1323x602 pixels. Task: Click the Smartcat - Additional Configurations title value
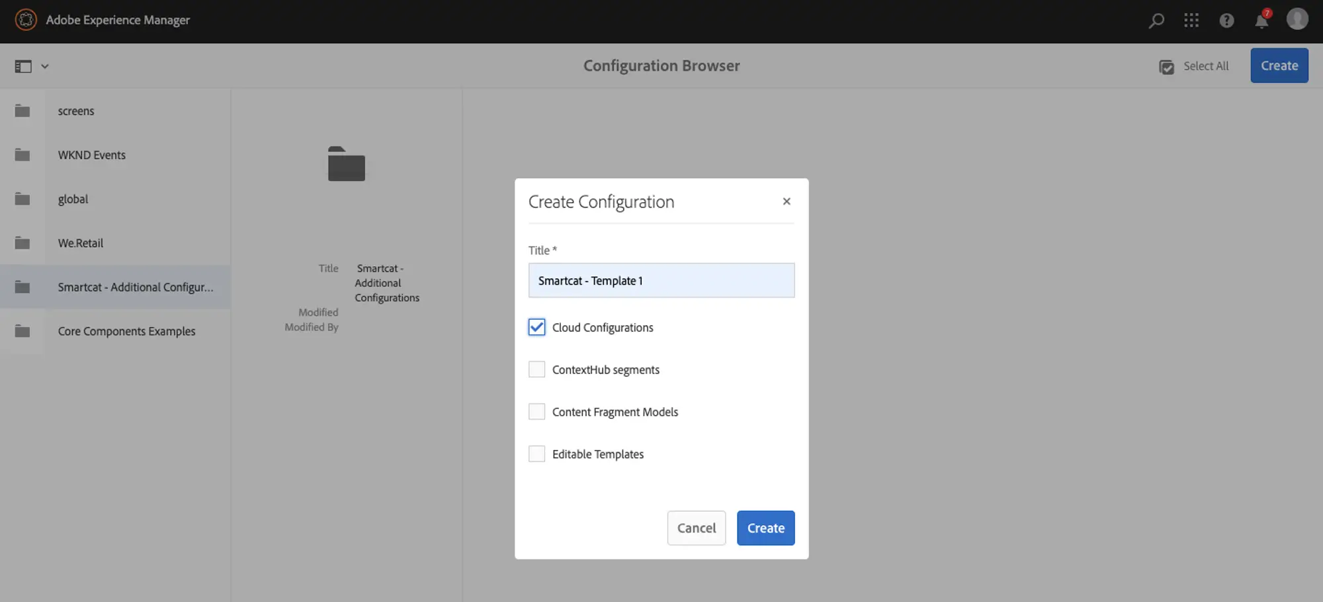[x=387, y=283]
